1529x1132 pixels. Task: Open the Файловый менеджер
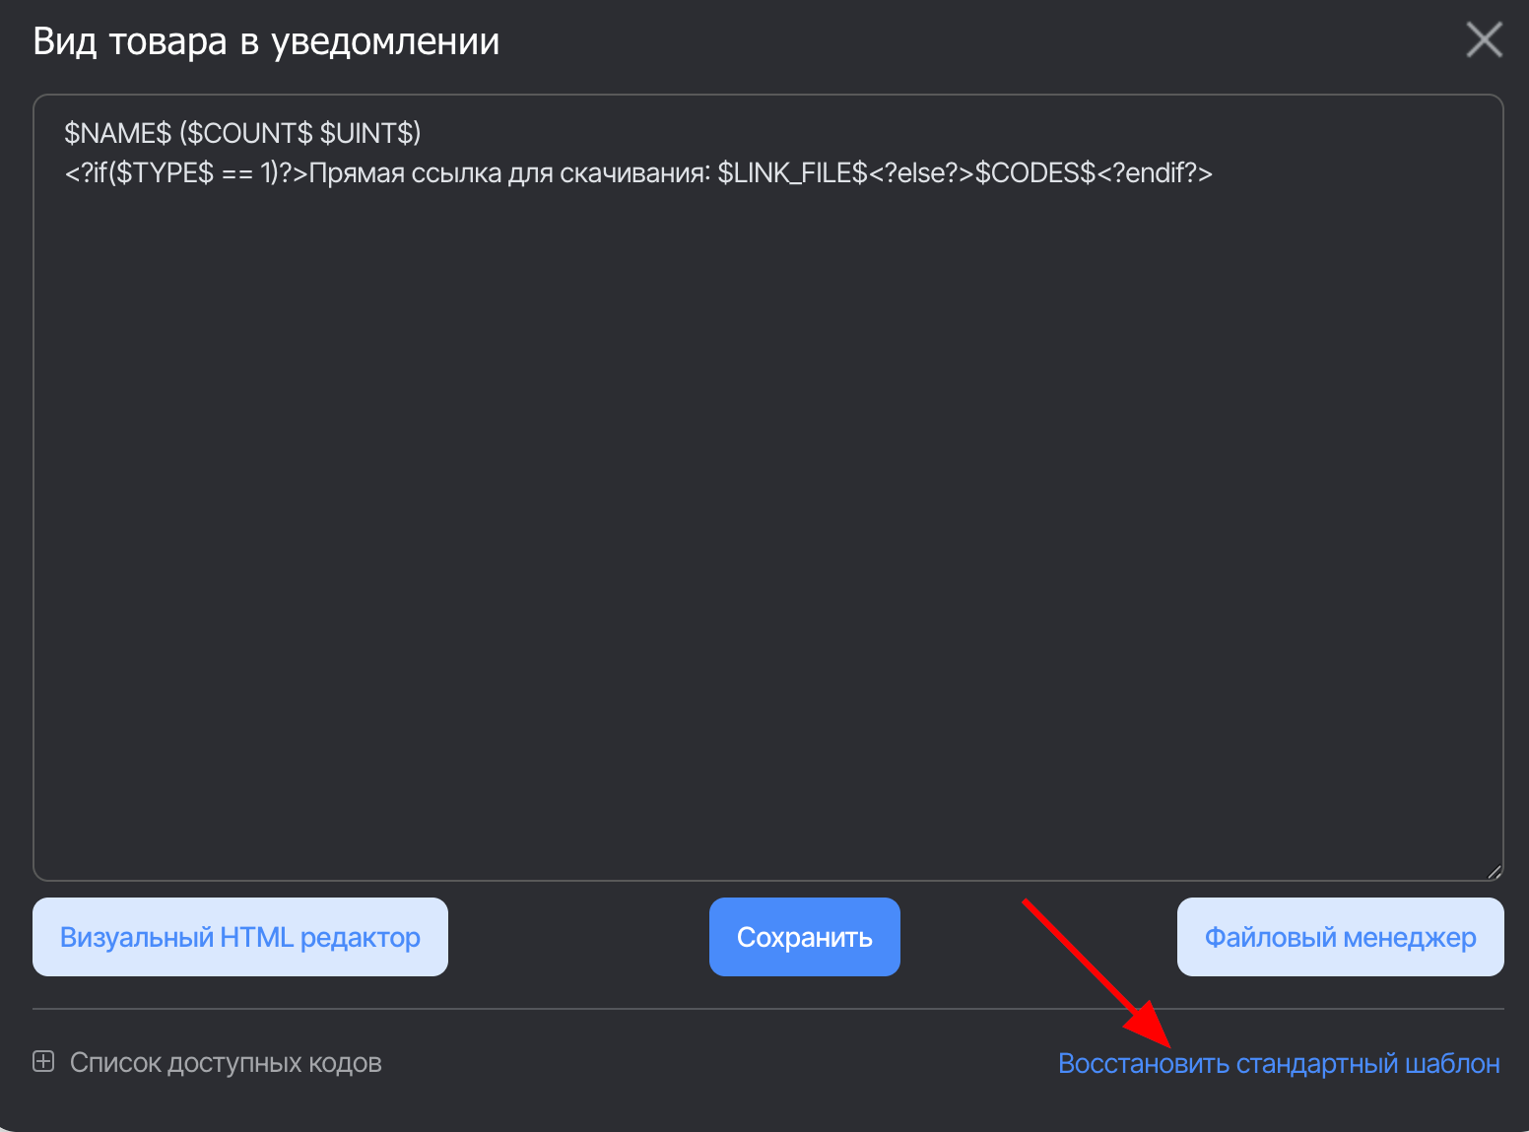1340,937
